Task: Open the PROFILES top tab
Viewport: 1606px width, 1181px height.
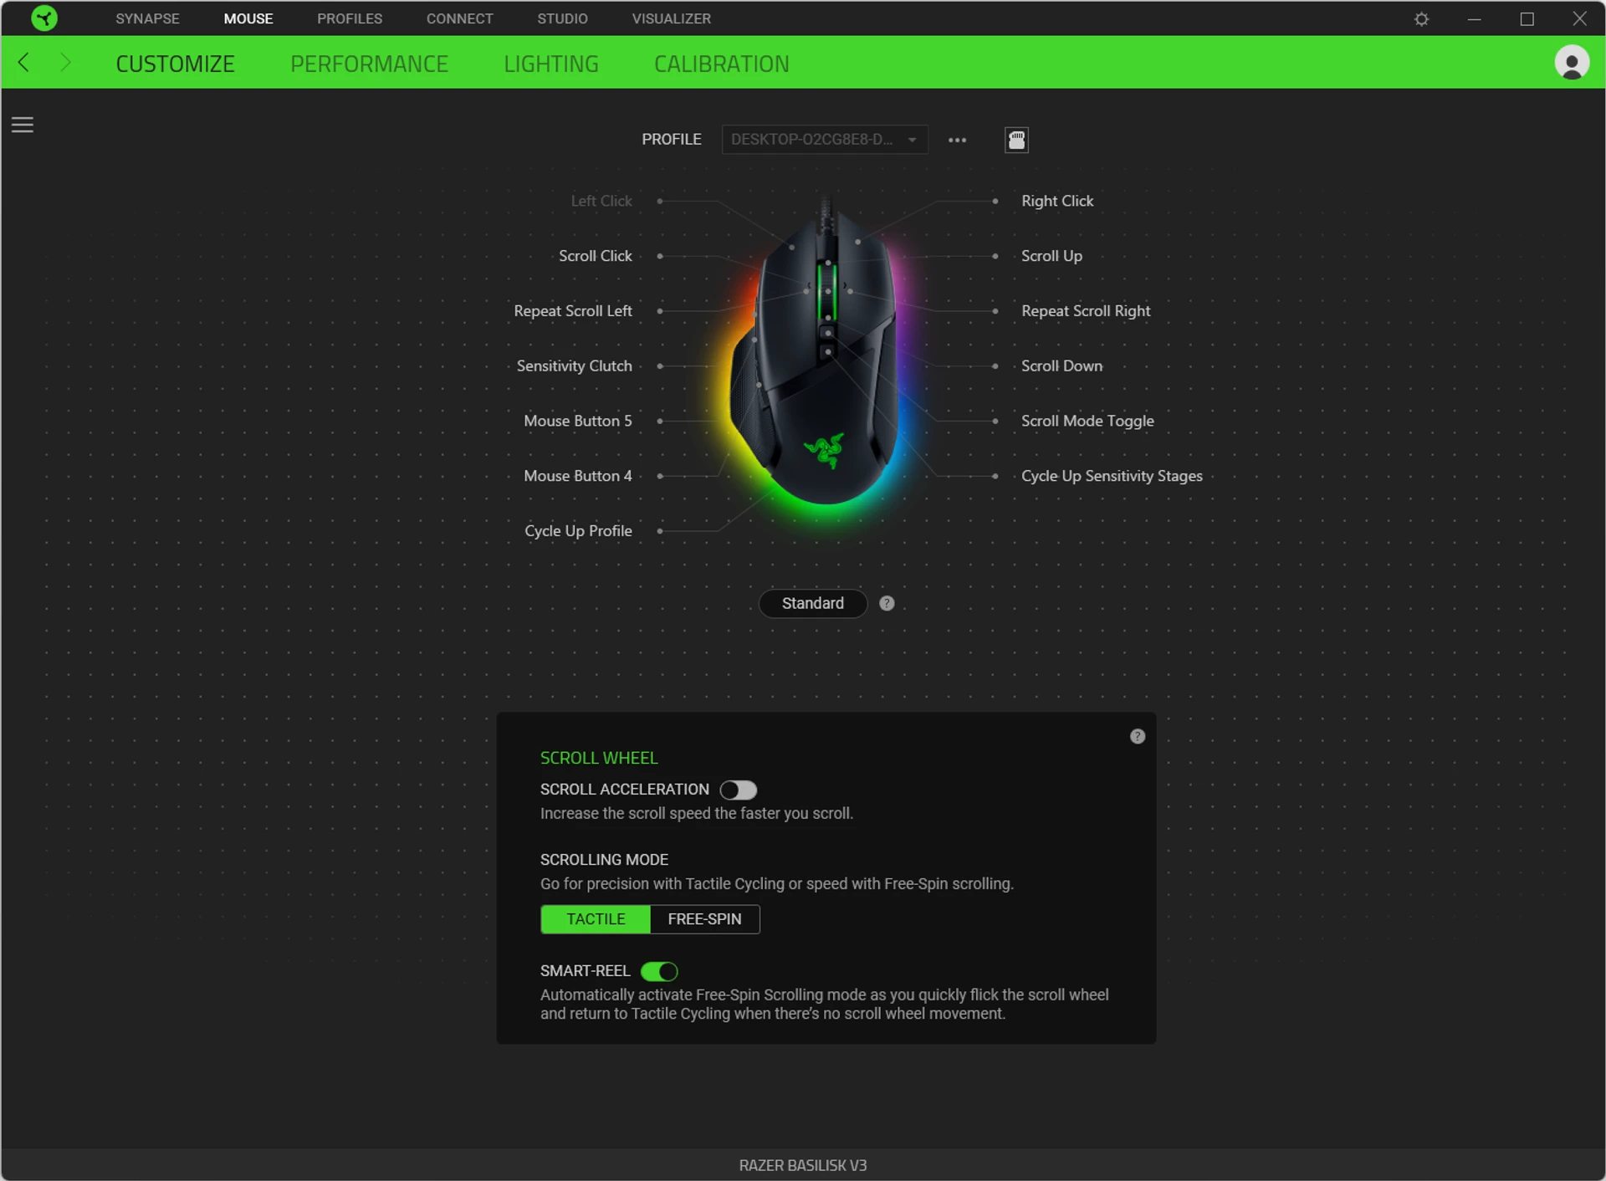Action: (350, 18)
